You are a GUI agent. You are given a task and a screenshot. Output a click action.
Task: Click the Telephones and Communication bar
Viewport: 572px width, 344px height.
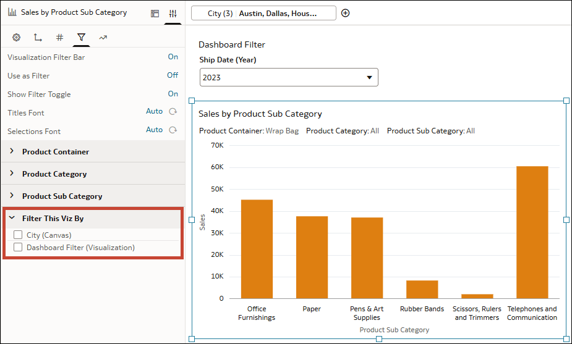pyautogui.click(x=532, y=232)
